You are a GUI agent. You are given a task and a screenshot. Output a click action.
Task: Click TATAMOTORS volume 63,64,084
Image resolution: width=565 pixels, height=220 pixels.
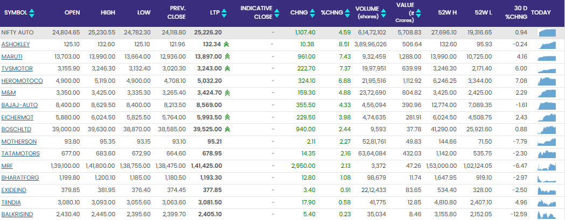pos(371,154)
